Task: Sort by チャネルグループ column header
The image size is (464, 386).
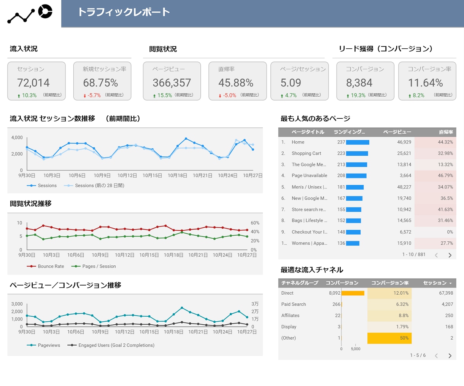Action: 300,283
